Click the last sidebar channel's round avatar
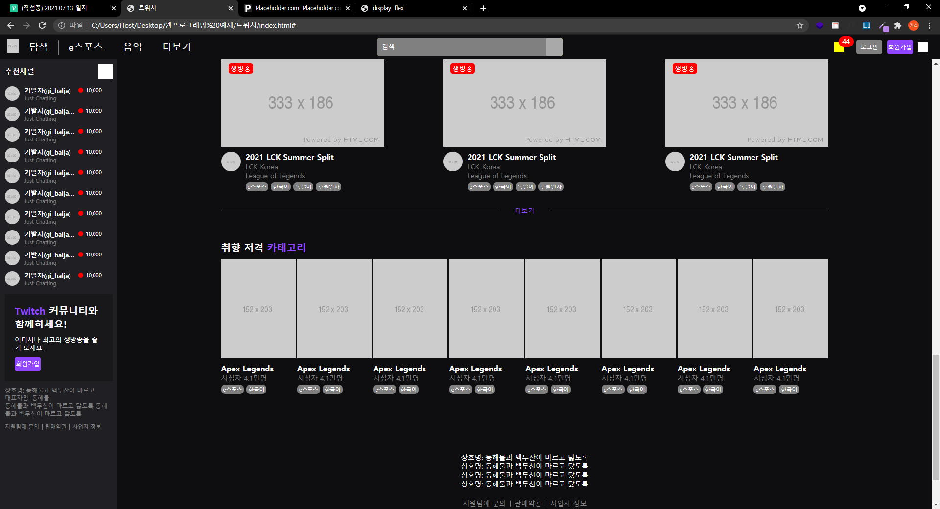Viewport: 940px width, 509px height. pos(12,278)
